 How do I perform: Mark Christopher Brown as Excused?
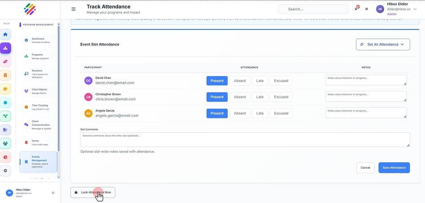click(281, 97)
